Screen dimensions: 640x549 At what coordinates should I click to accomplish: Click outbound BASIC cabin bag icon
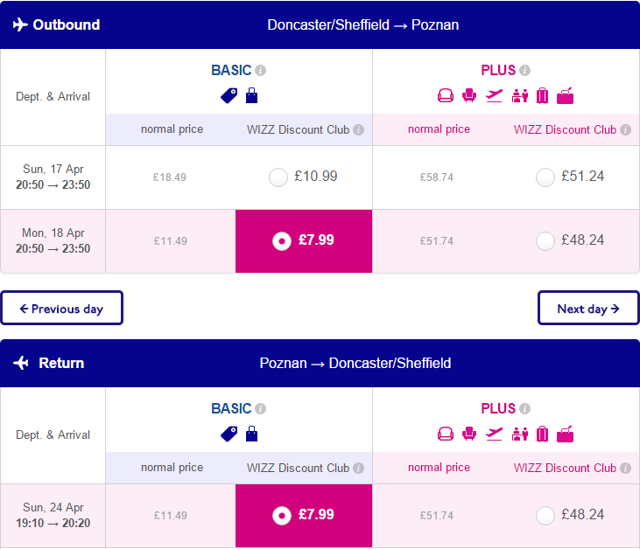coord(252,96)
